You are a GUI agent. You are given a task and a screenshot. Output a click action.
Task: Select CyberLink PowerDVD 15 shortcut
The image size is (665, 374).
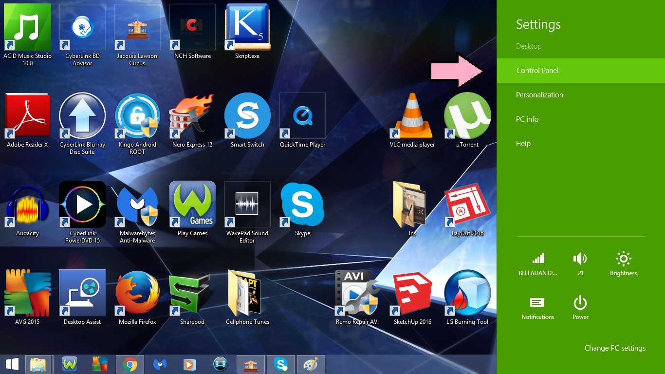coord(82,212)
